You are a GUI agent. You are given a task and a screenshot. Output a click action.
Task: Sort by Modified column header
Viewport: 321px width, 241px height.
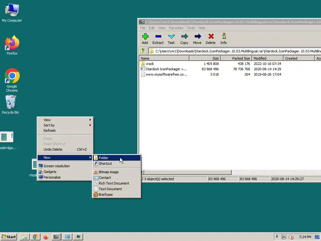pos(268,58)
